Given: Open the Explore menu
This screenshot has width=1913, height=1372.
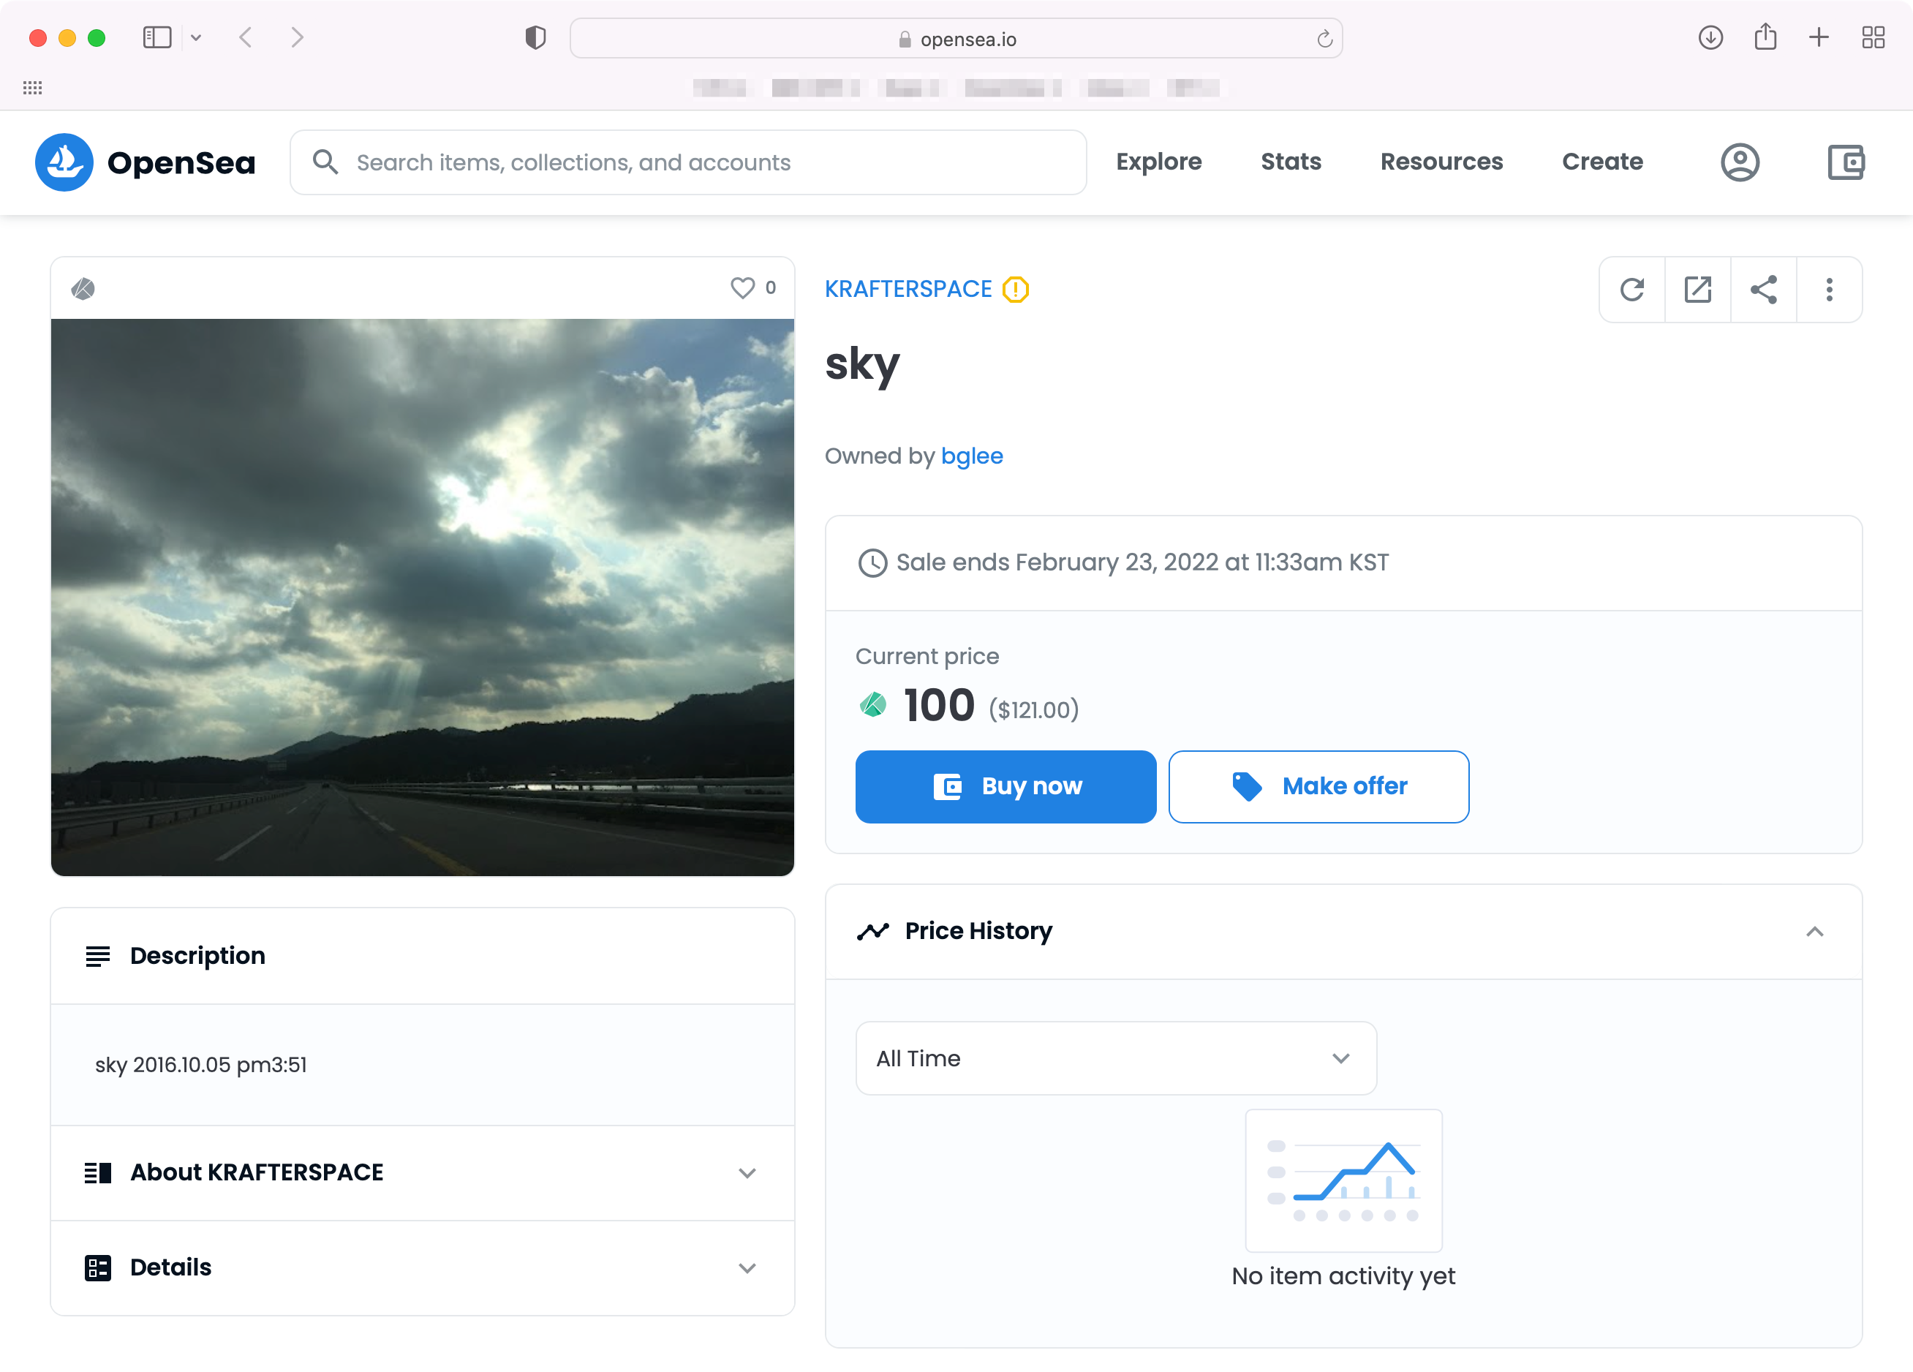Looking at the screenshot, I should [1158, 162].
